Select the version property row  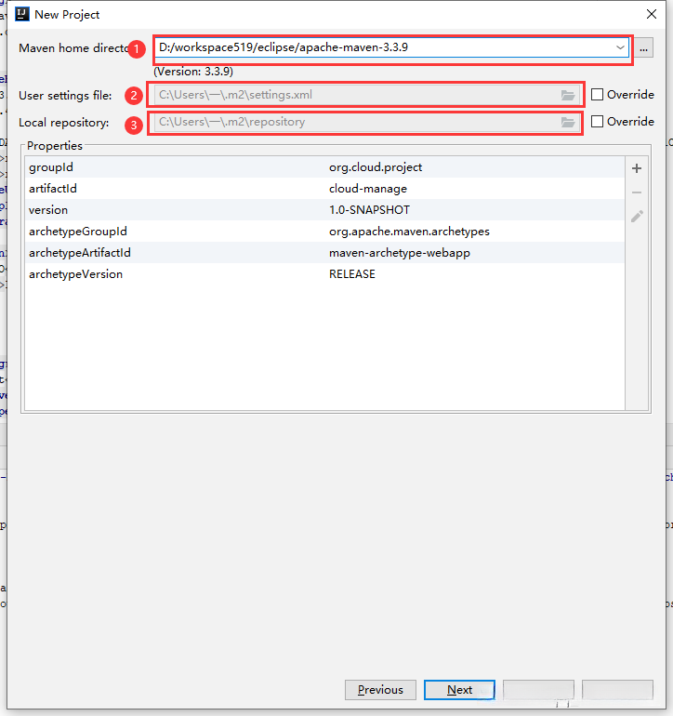324,210
